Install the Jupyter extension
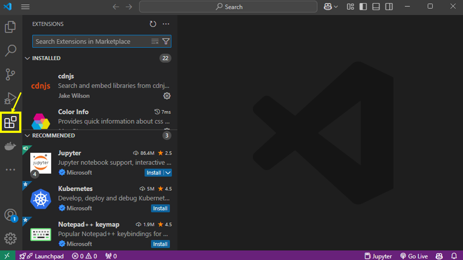The width and height of the screenshot is (463, 260). 154,173
